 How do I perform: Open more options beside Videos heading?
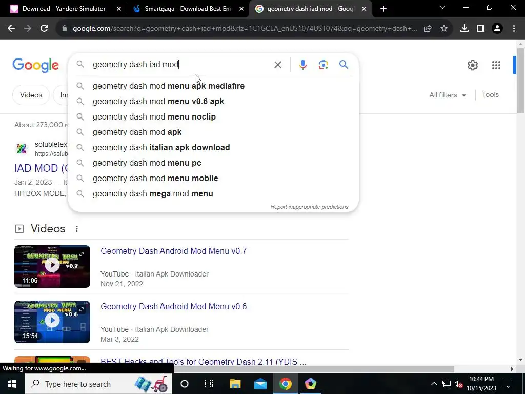[77, 229]
